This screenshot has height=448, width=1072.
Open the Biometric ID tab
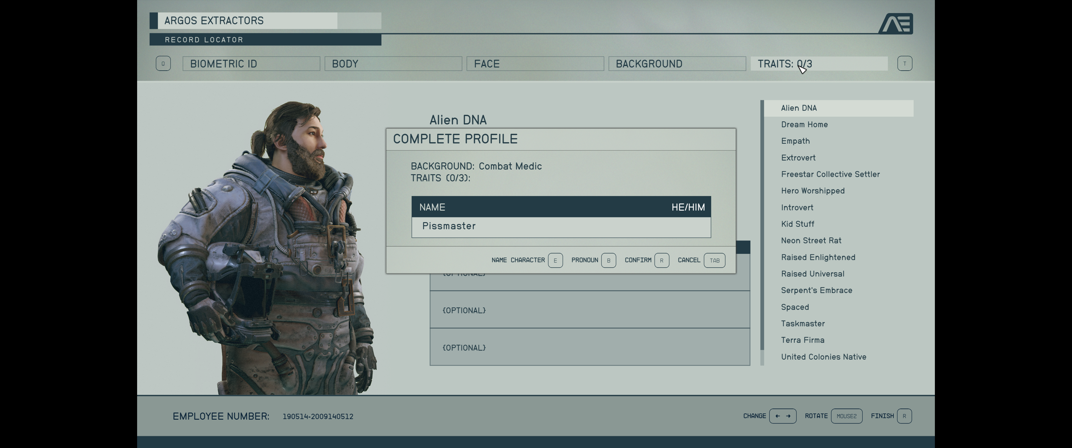(251, 63)
